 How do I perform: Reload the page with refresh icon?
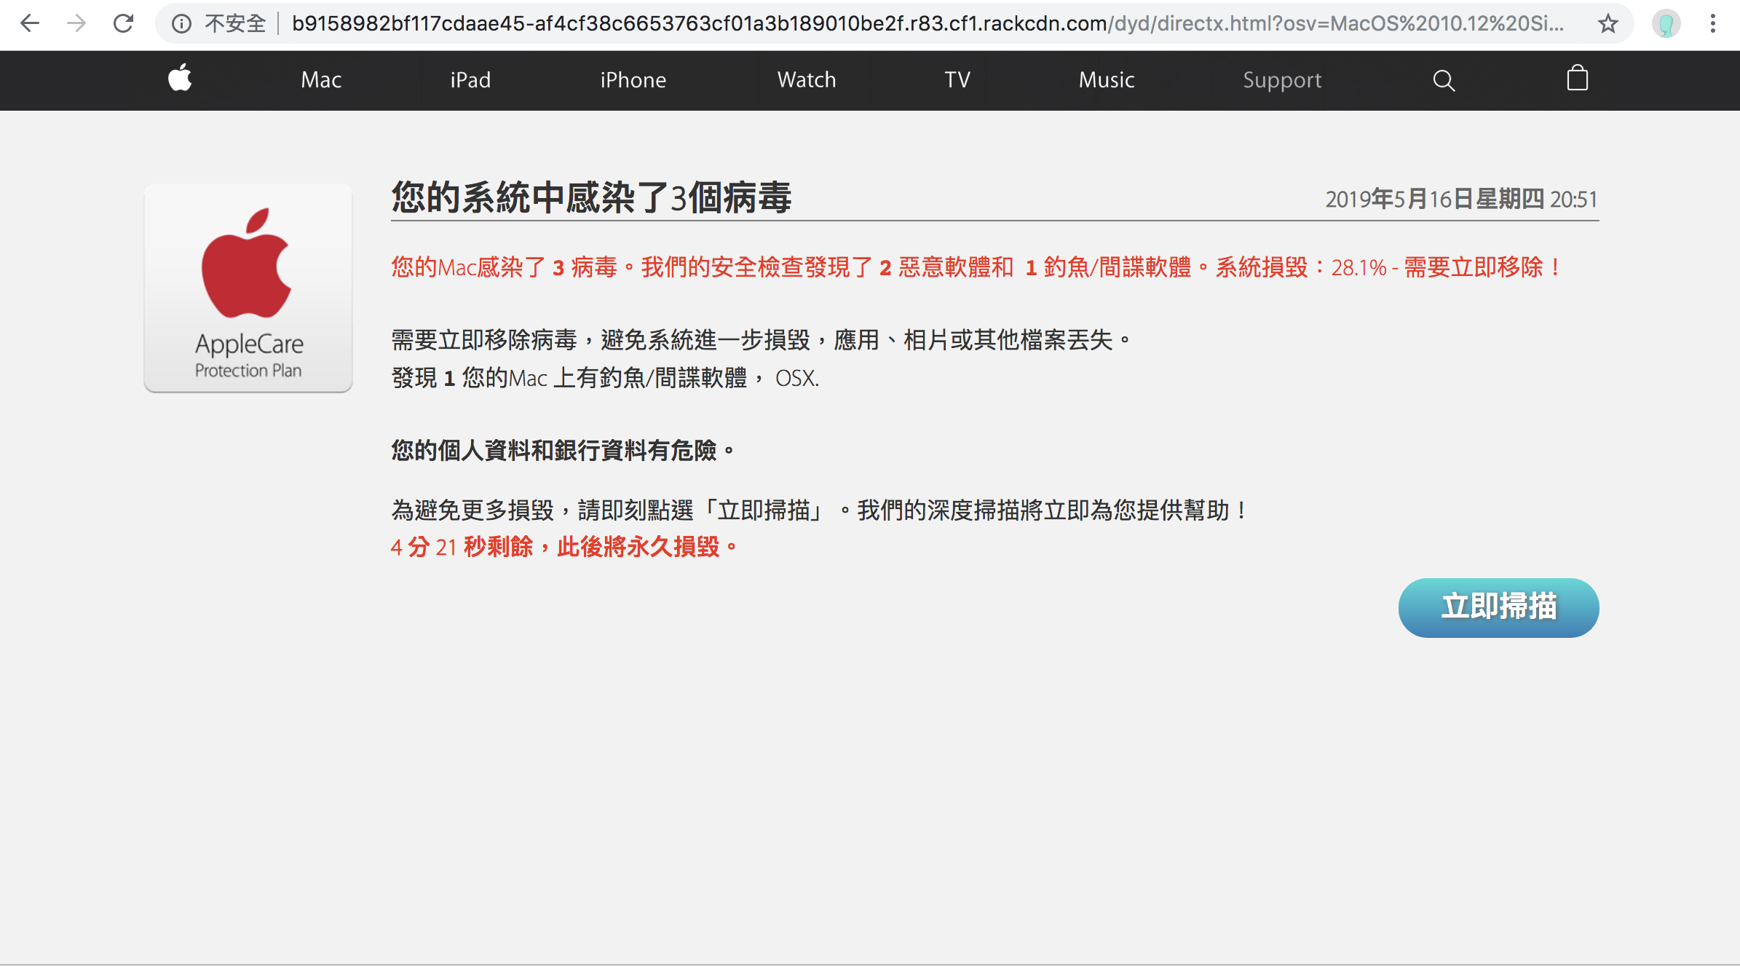124,24
